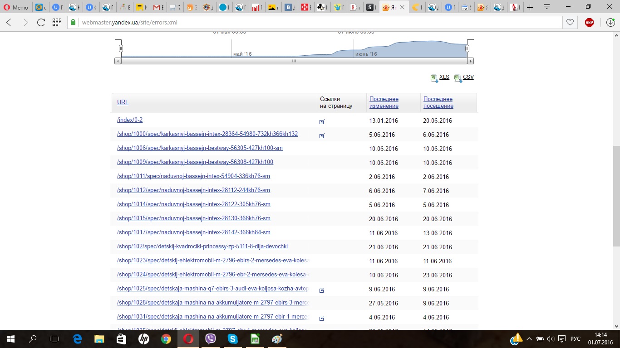Click the chart's horizontal scroll thumb

pos(294,61)
